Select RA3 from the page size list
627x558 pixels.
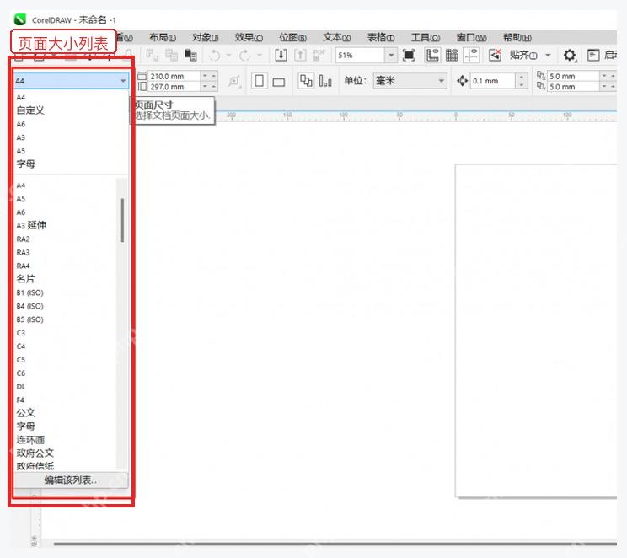pos(24,252)
